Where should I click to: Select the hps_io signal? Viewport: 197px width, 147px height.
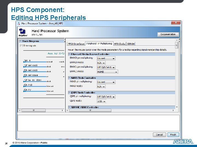[27, 60]
